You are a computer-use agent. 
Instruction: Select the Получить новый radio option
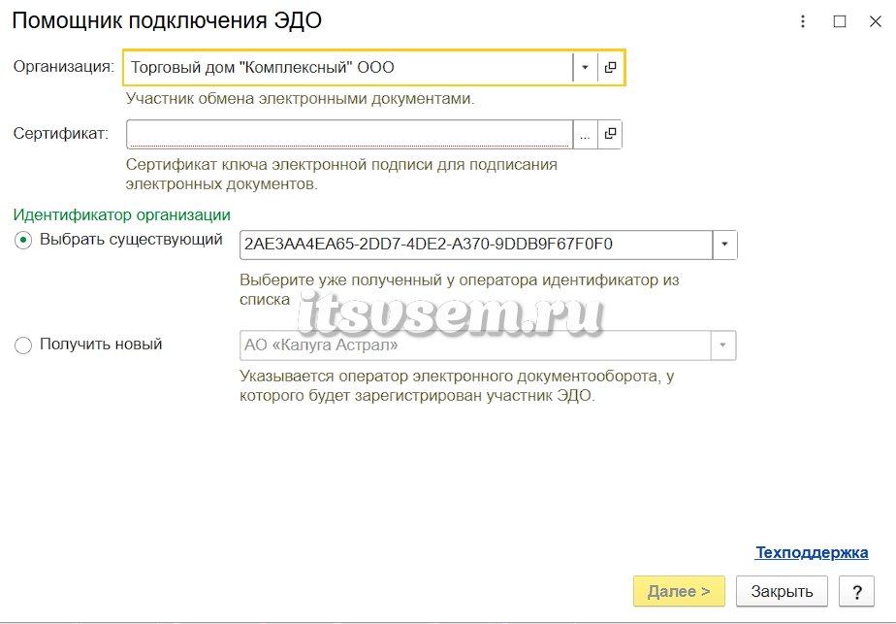23,345
